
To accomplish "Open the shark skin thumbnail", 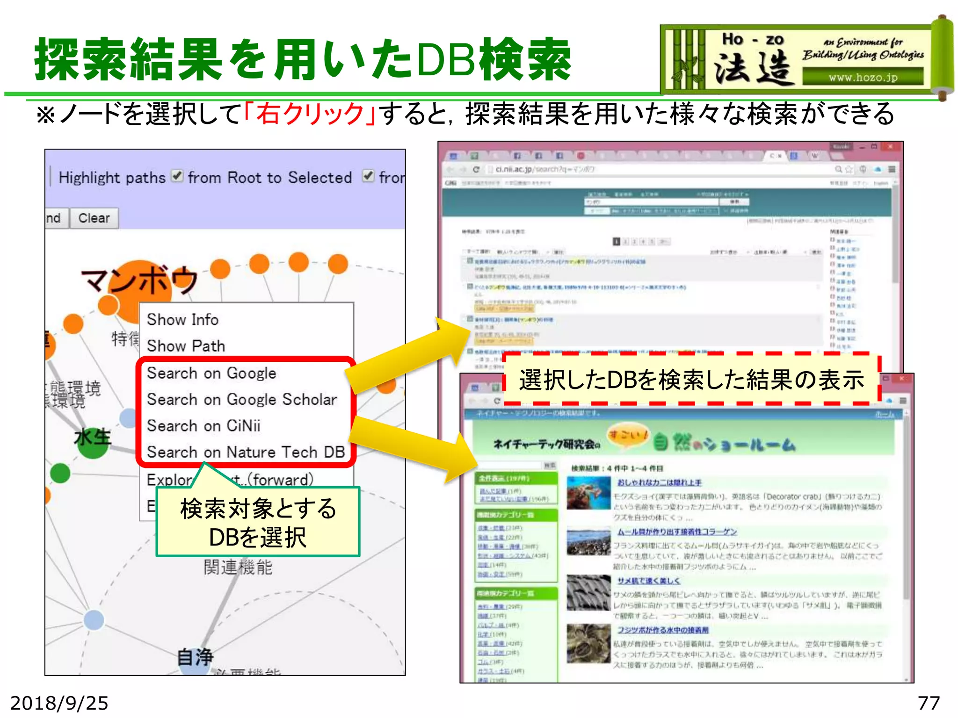I will [588, 592].
